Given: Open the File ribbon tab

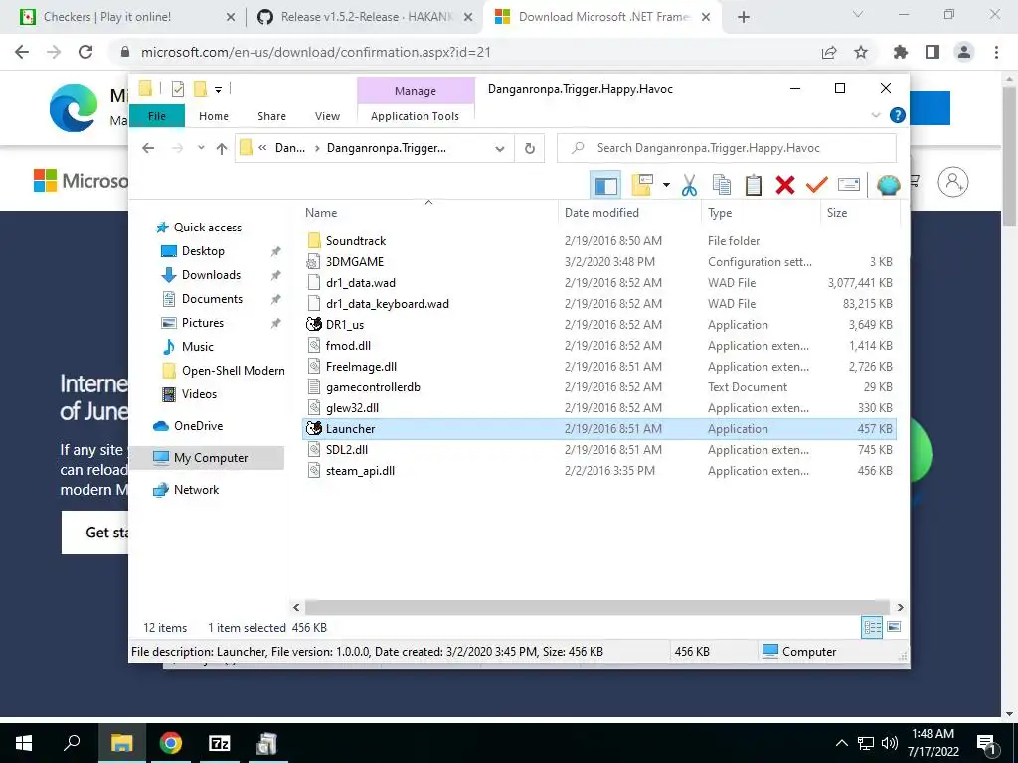Looking at the screenshot, I should point(156,116).
